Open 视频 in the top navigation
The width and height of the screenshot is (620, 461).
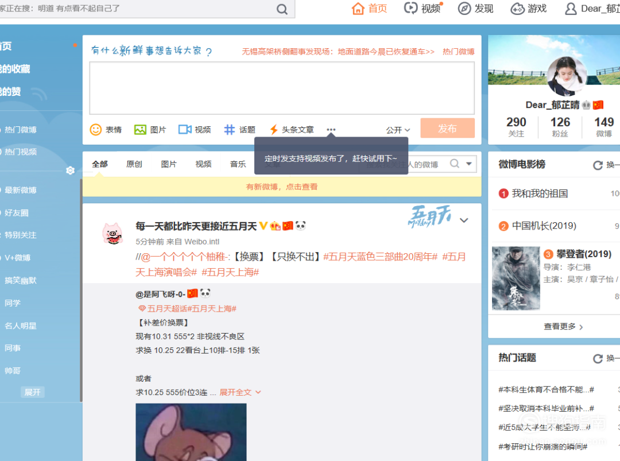(x=423, y=8)
